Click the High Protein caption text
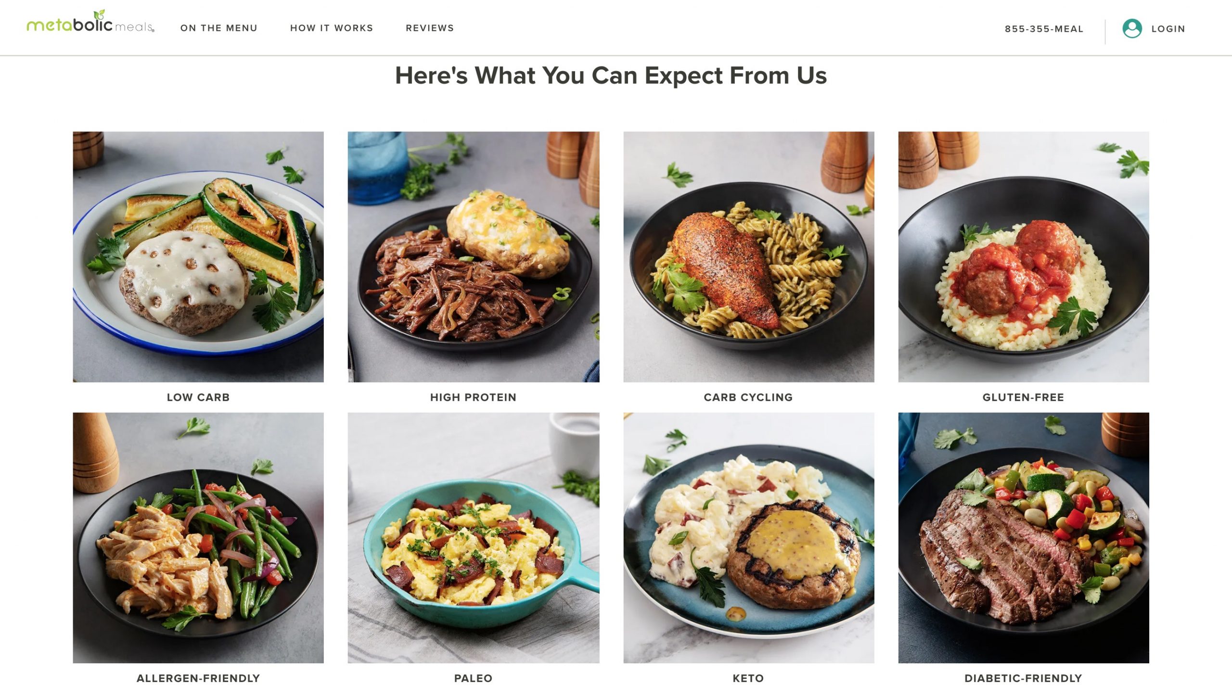 tap(473, 397)
